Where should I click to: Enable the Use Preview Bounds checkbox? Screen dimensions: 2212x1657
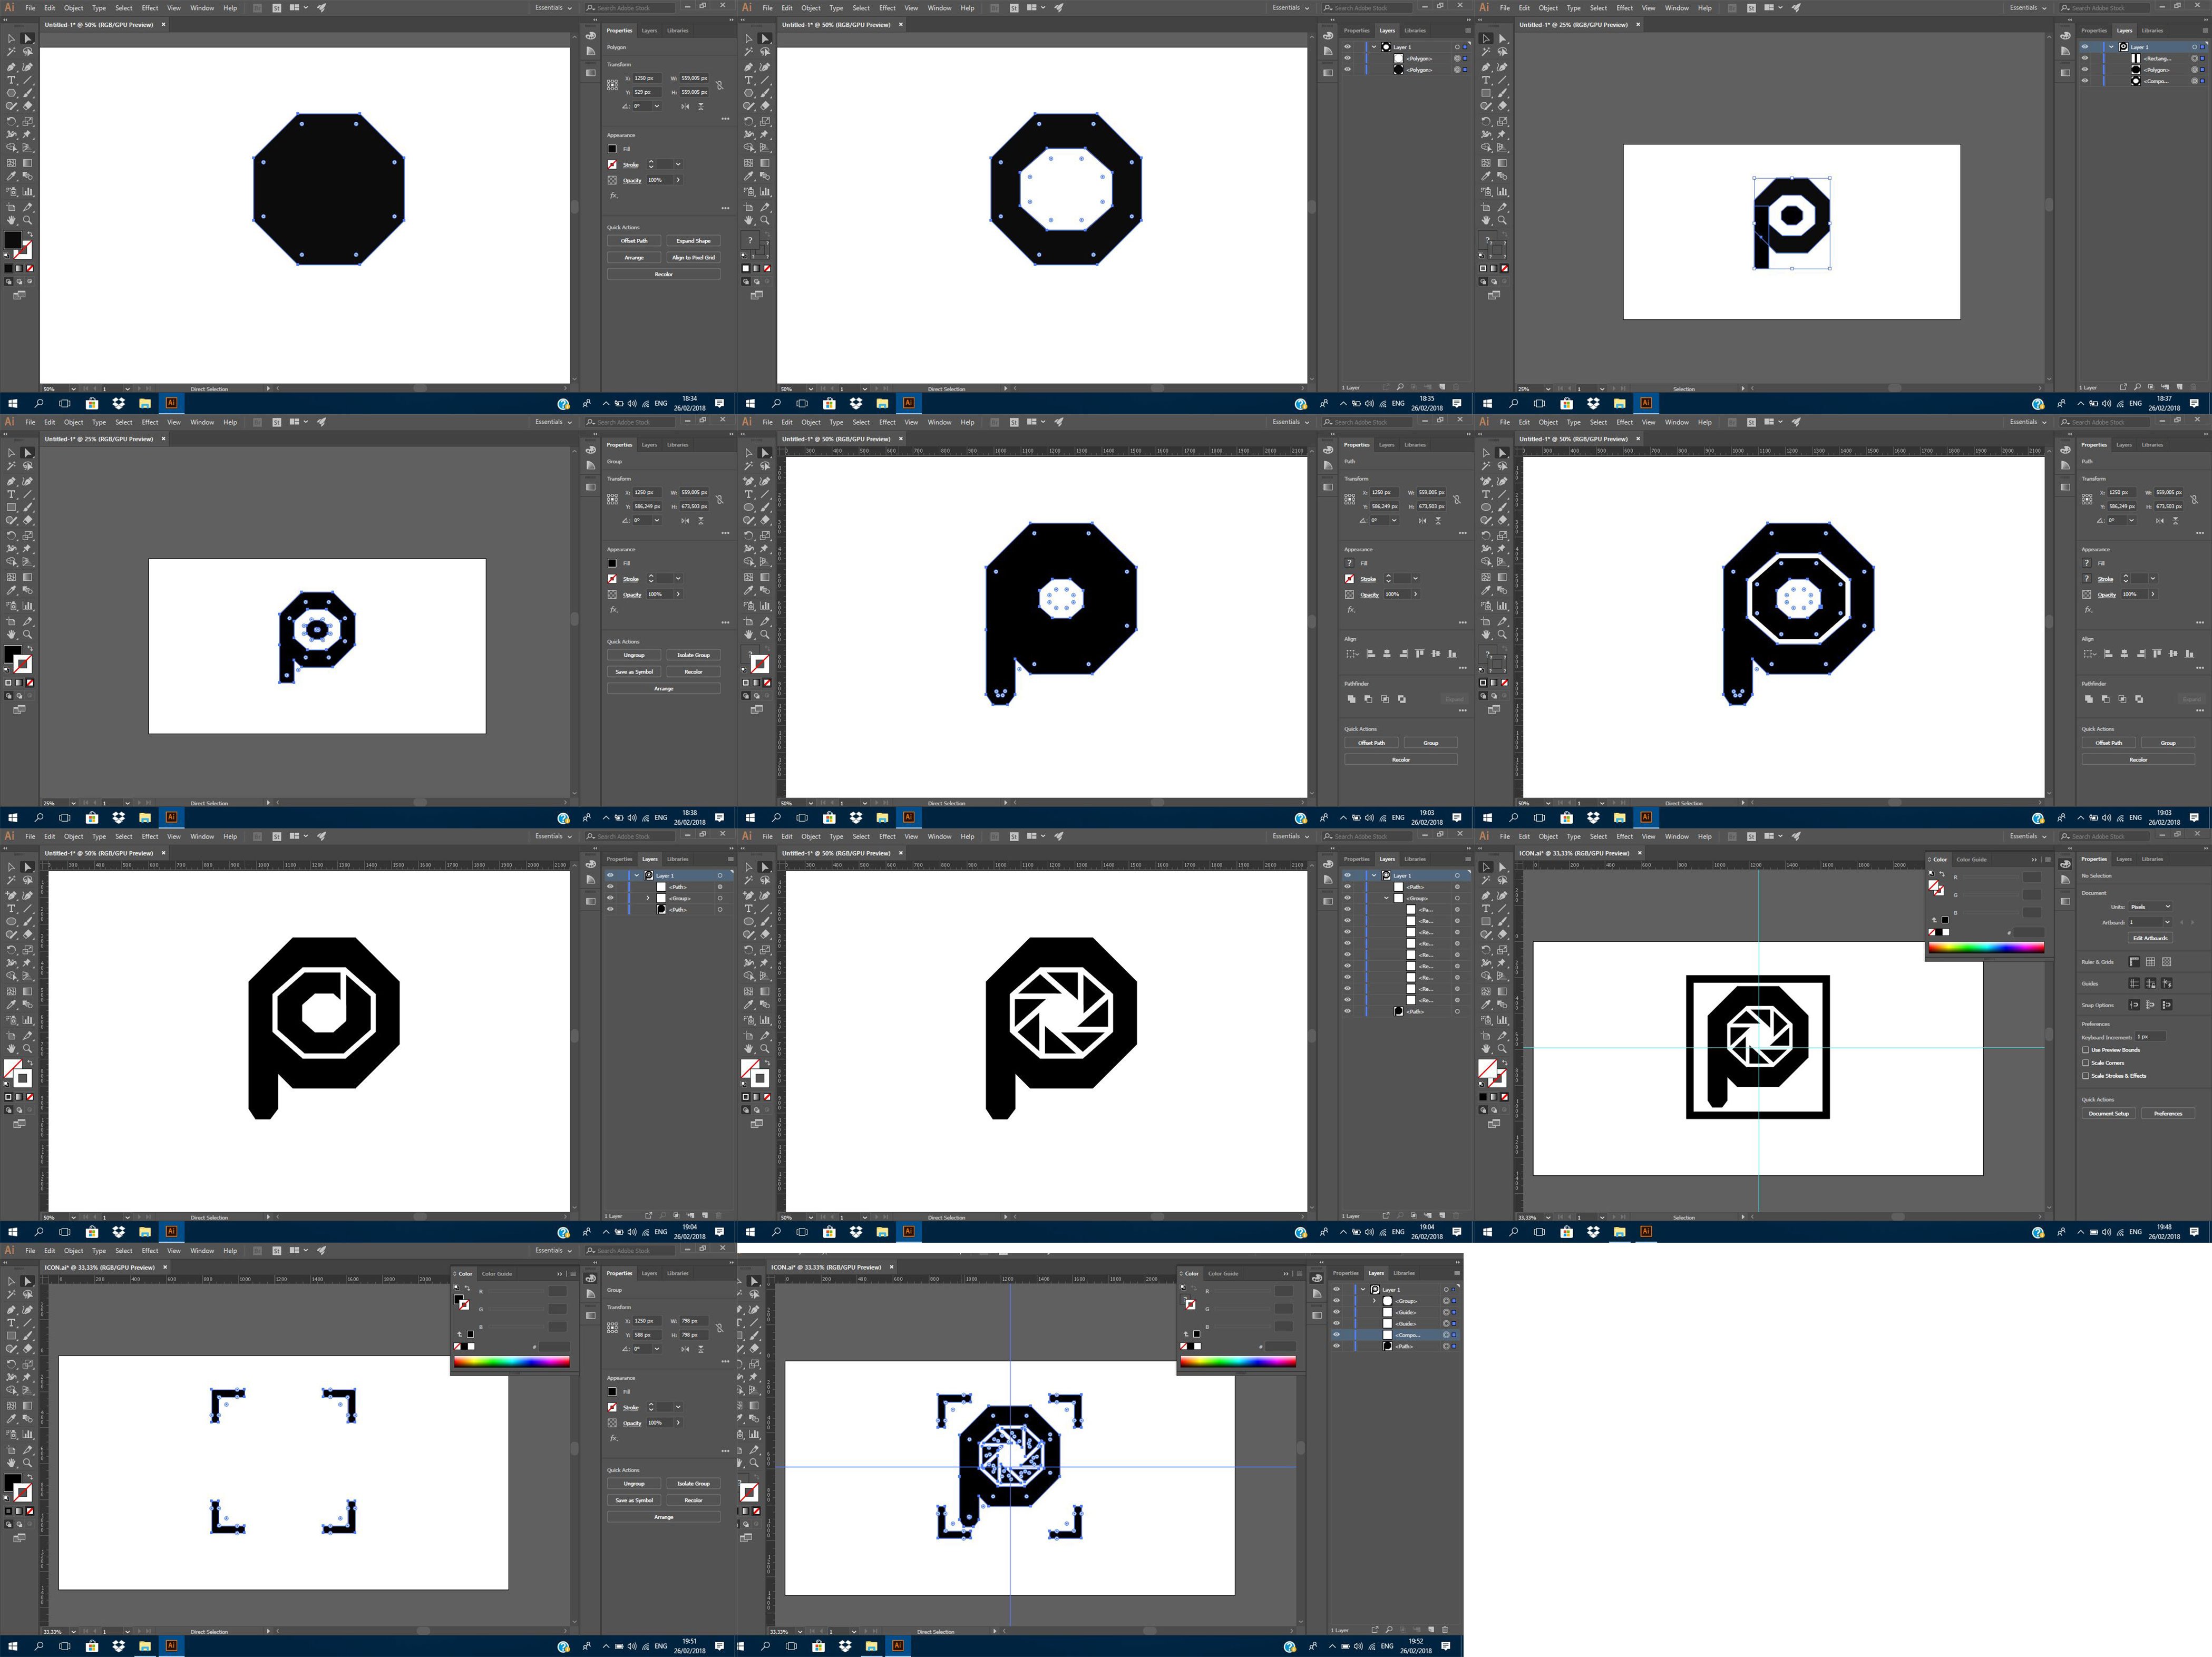click(x=2086, y=1050)
